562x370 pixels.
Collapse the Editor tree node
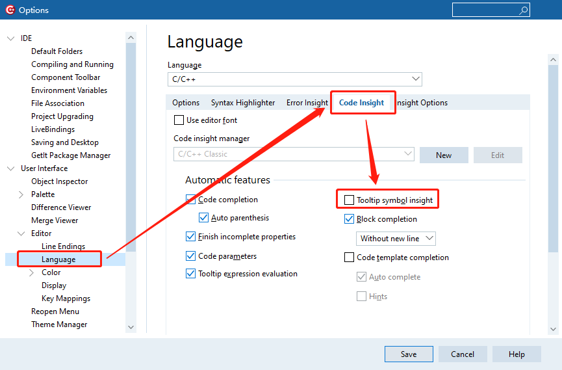(21, 233)
